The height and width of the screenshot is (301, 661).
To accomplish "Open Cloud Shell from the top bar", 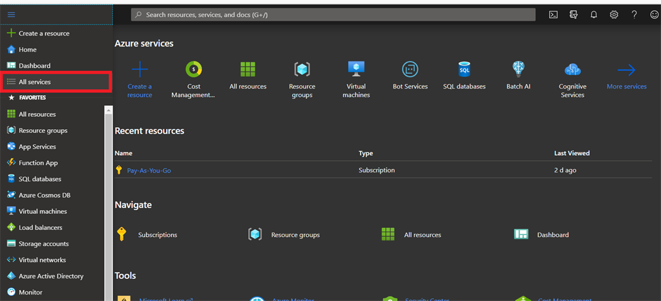I will 553,15.
